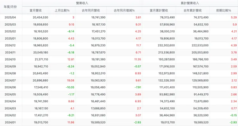Click cumulative revenue 111,431,400

167,87
